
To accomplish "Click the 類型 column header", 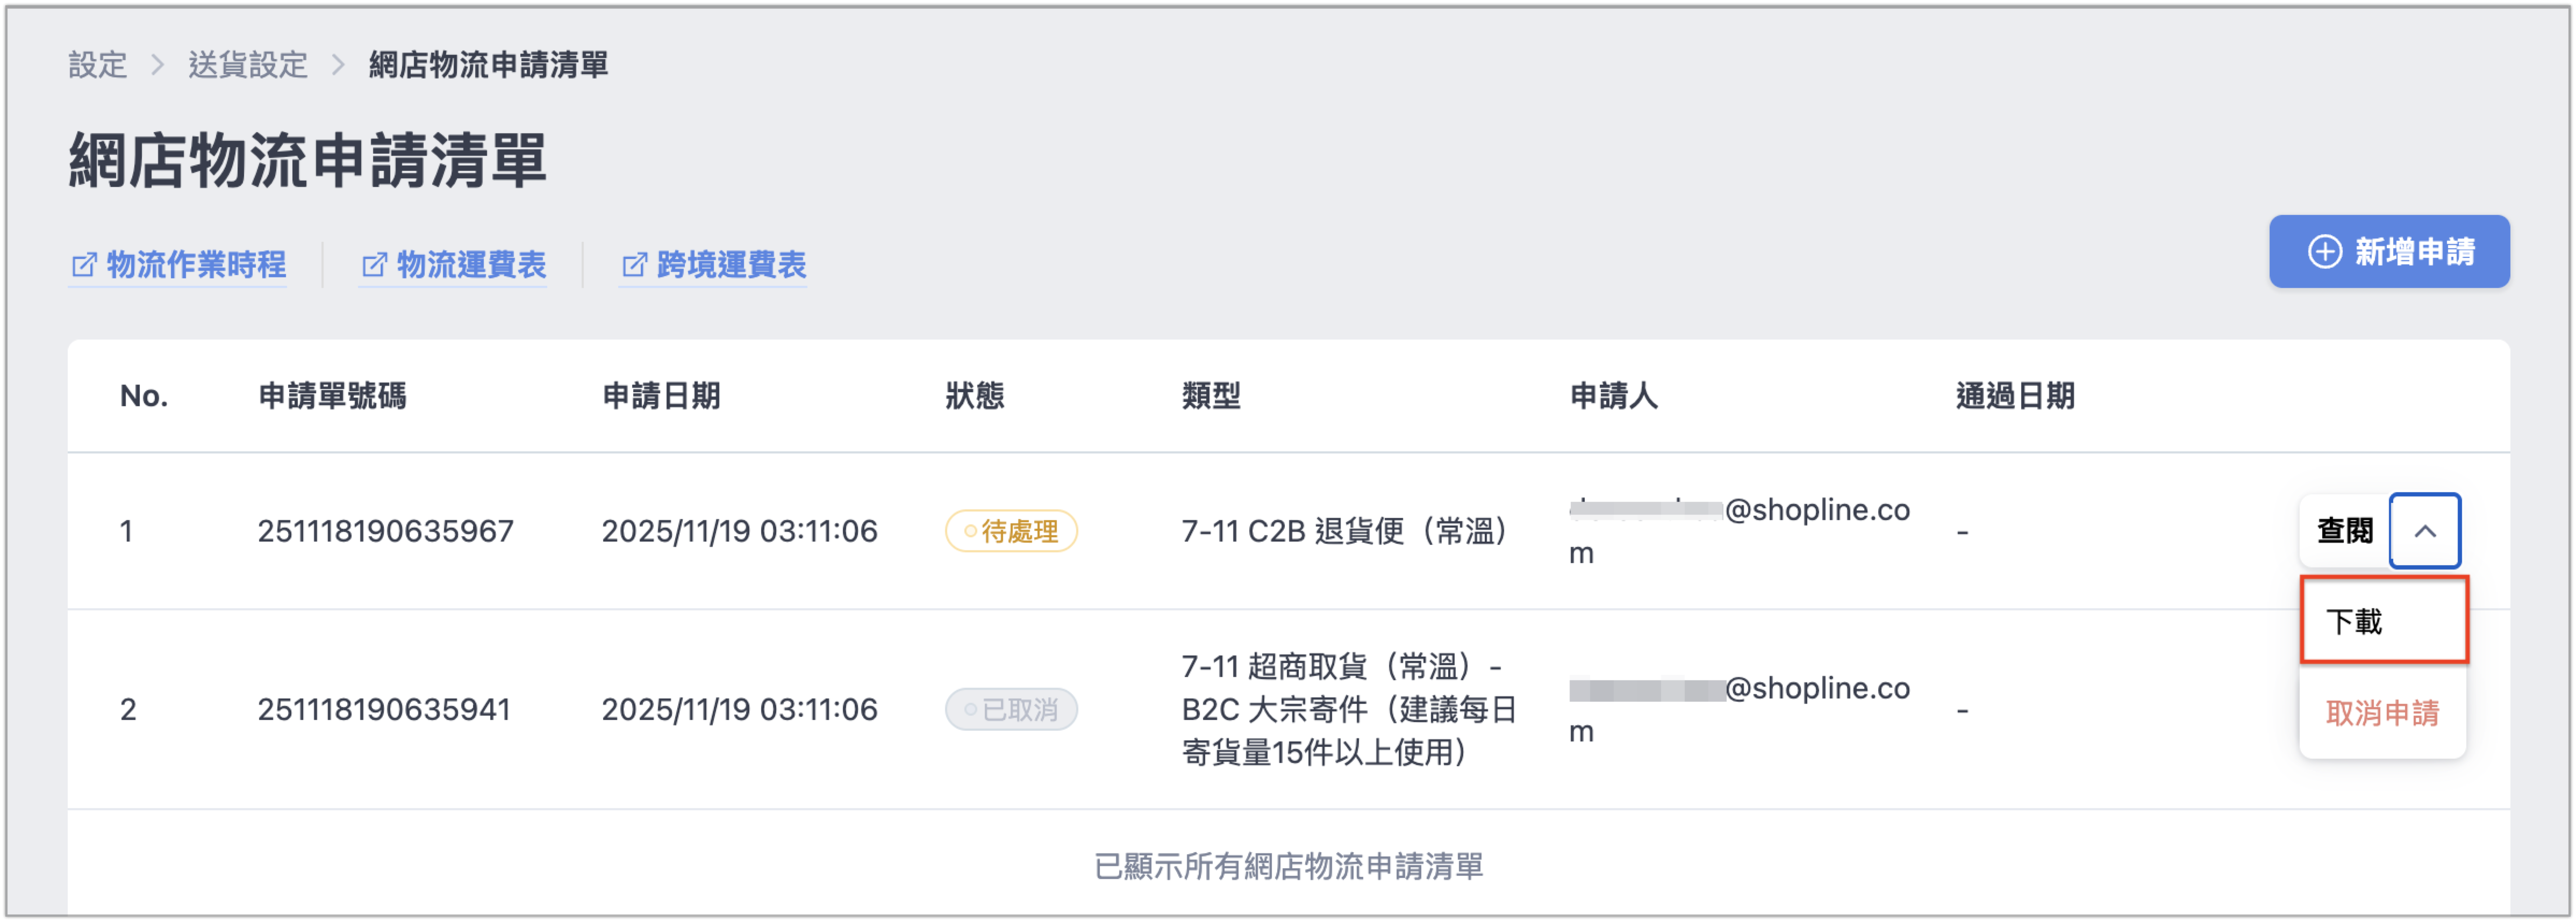I will click(1211, 396).
